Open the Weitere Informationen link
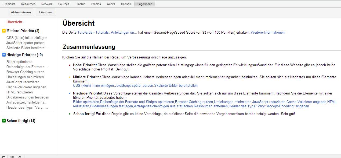This screenshot has width=341, height=158. click(268, 32)
